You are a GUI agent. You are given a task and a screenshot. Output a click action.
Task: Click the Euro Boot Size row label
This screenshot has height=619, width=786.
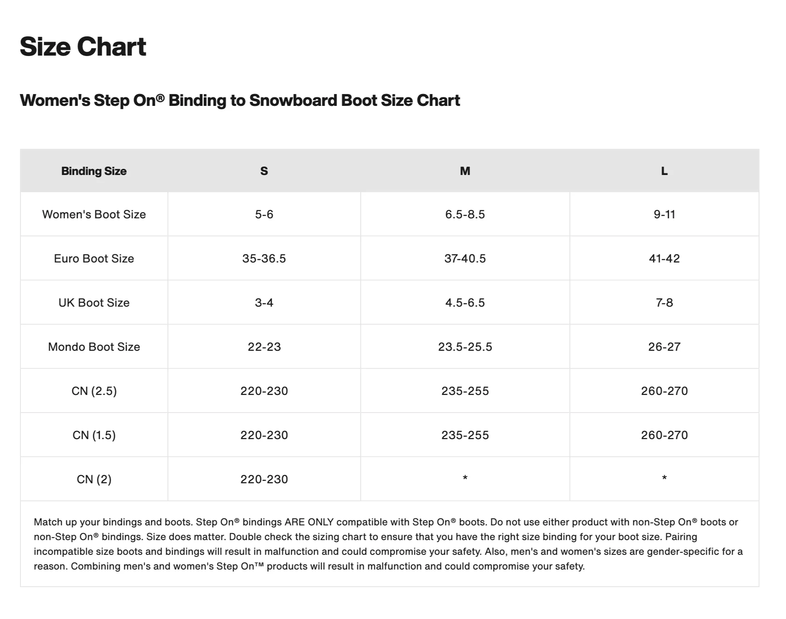pos(94,258)
